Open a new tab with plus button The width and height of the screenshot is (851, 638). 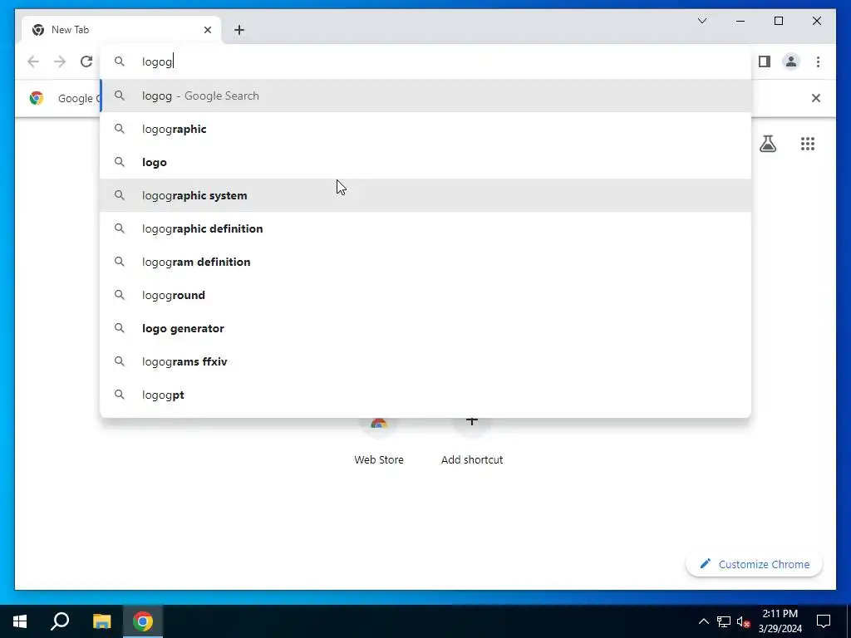[239, 30]
